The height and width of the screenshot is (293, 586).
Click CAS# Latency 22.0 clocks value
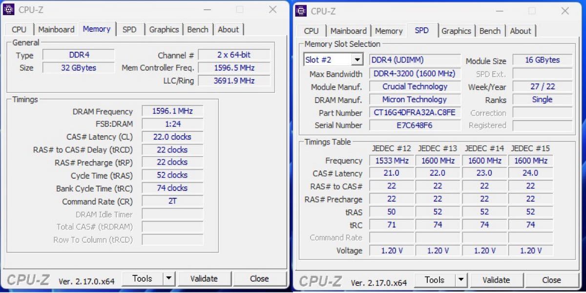click(172, 137)
